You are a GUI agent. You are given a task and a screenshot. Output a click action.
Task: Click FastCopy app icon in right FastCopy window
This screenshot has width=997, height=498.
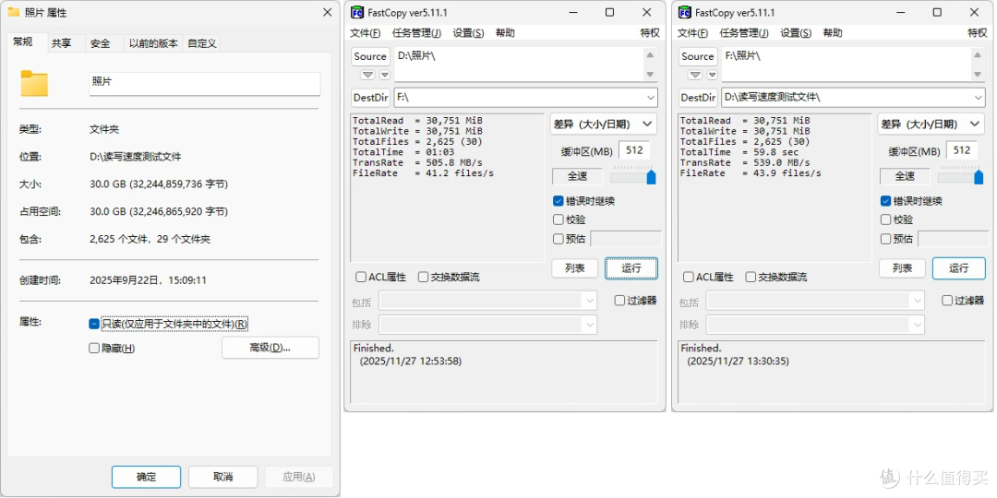[685, 13]
